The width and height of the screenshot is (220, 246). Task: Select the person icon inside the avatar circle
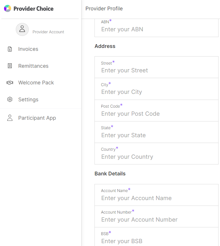pos(22,29)
